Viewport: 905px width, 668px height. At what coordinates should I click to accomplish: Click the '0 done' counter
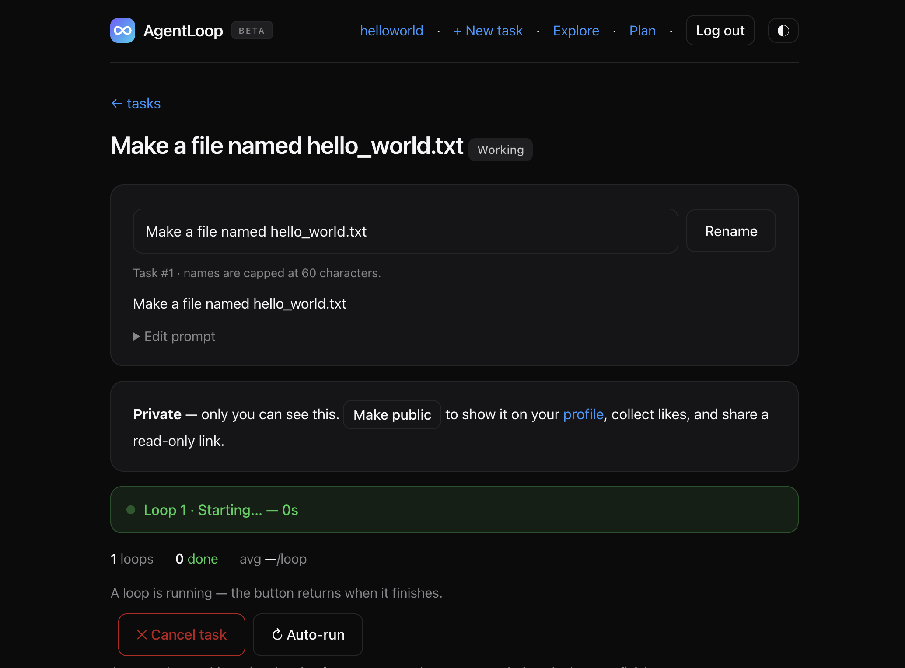[196, 559]
